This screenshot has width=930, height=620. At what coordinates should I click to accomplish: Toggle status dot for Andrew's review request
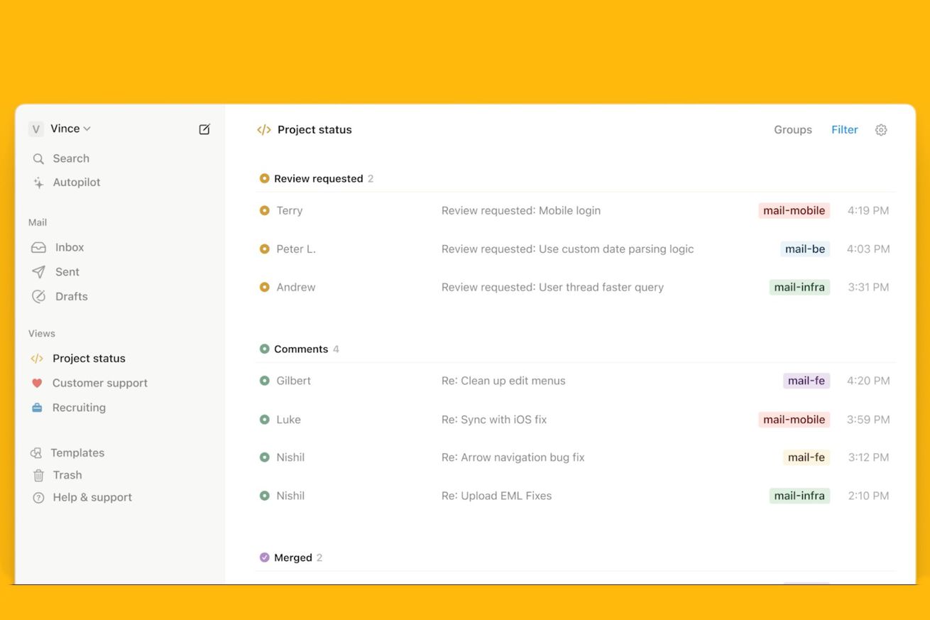click(x=265, y=288)
